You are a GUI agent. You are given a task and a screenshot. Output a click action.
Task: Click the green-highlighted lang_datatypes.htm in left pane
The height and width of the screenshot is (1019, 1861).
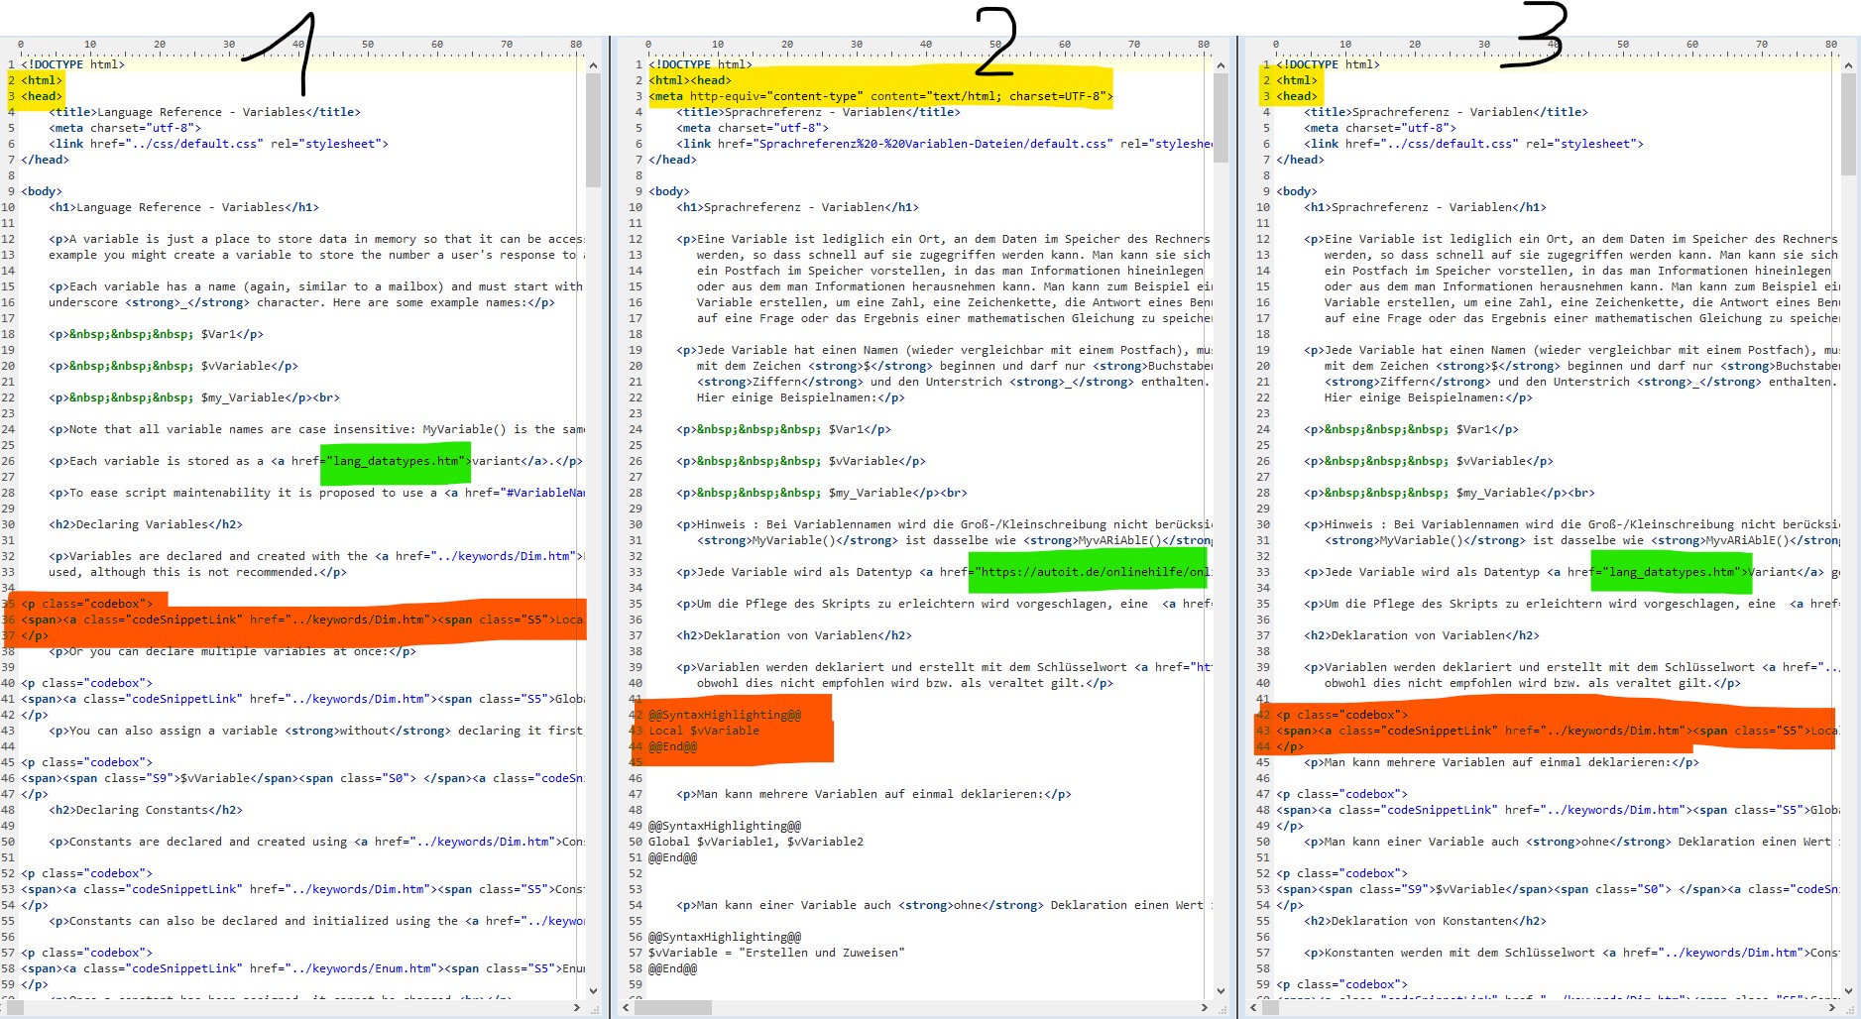(x=395, y=461)
